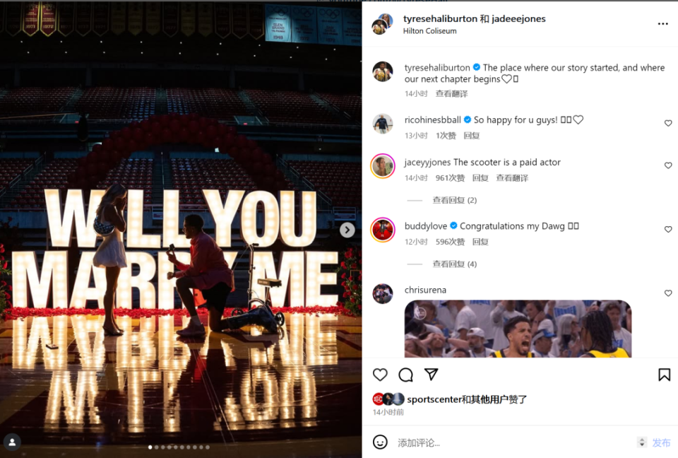Like jaceyyjones' scooter comment
678x458 pixels.
668,165
